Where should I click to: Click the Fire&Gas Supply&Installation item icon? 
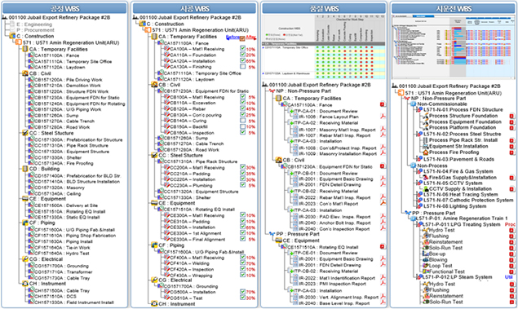tap(426, 177)
